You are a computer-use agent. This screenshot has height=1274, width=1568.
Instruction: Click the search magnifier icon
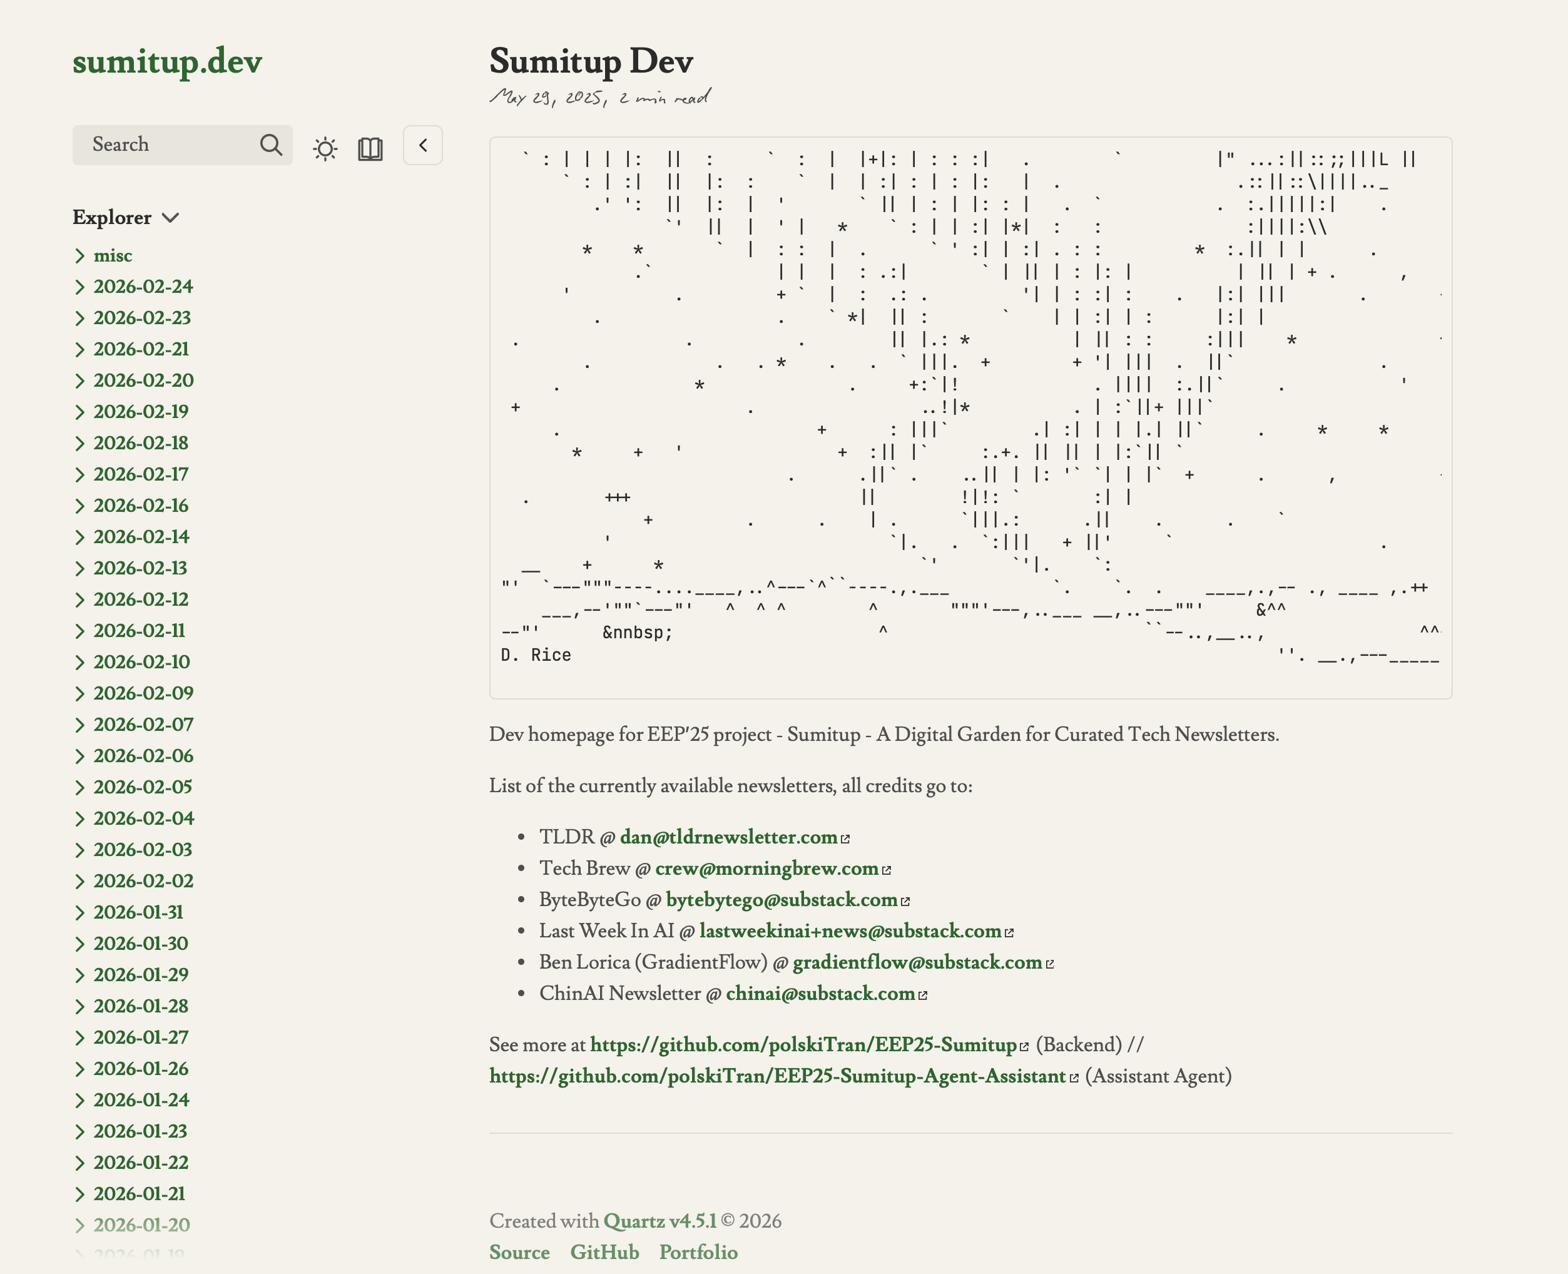(x=272, y=145)
